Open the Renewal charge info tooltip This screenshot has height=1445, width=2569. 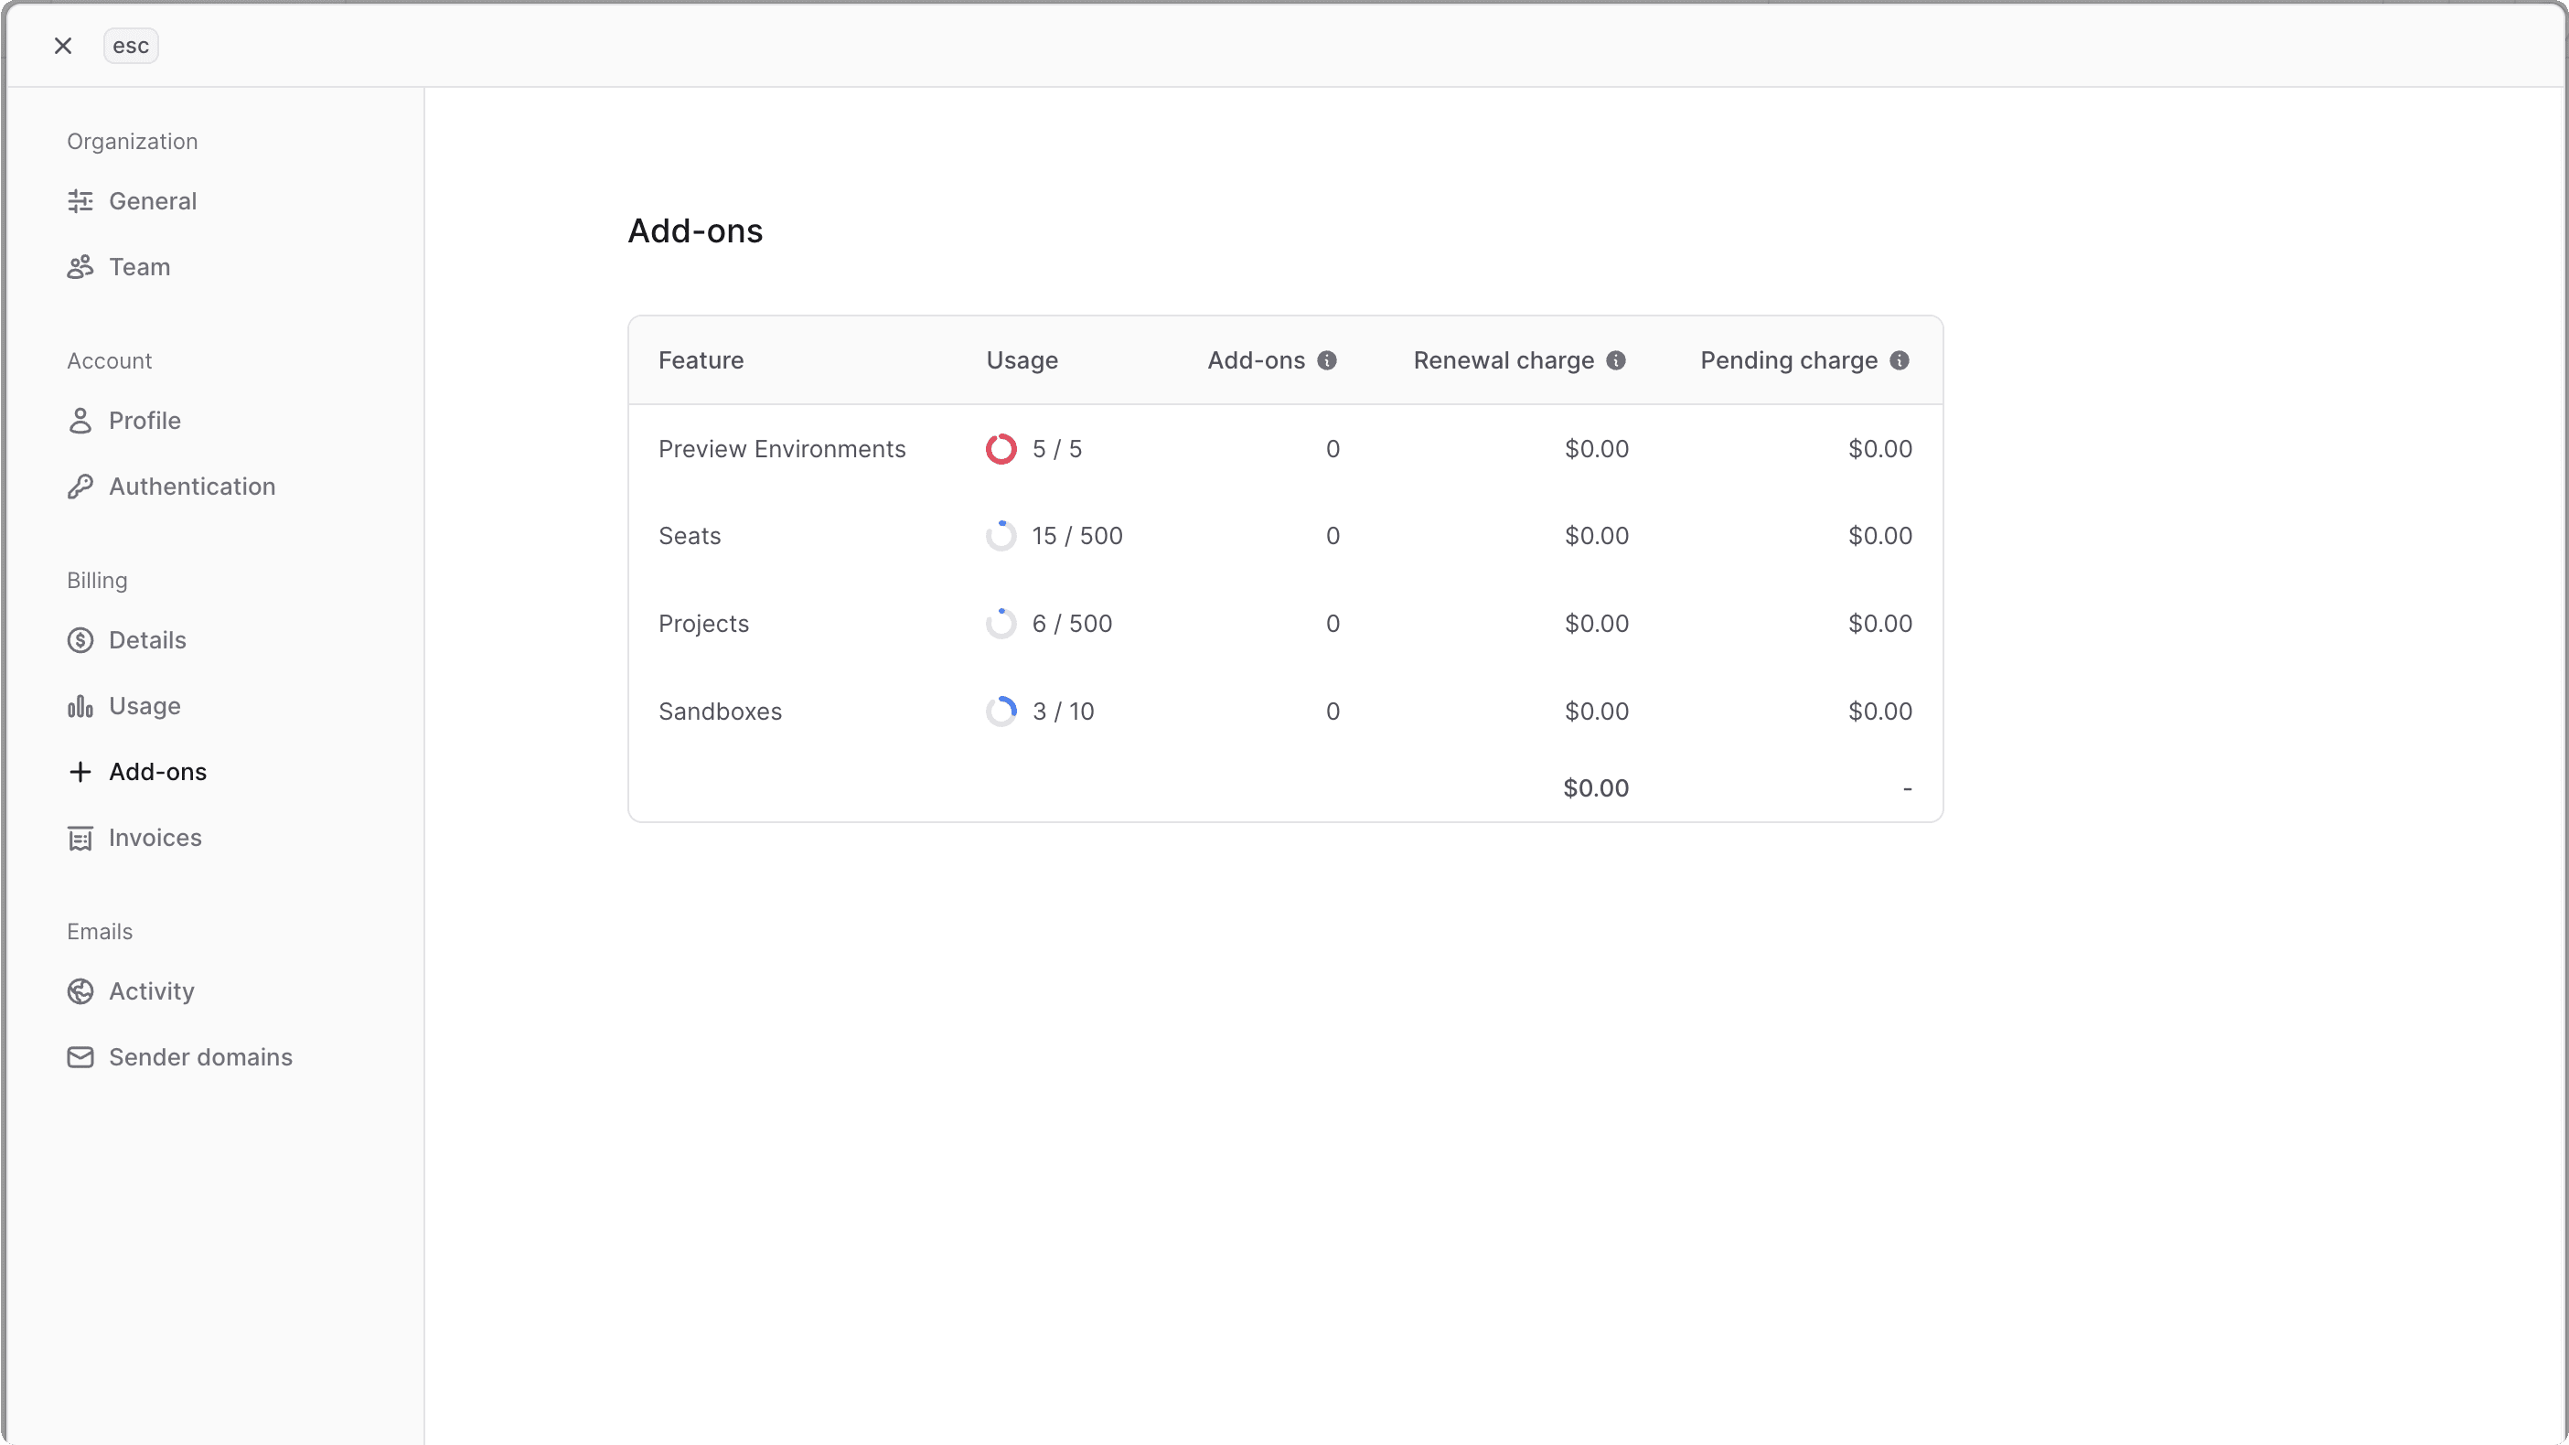pos(1618,361)
